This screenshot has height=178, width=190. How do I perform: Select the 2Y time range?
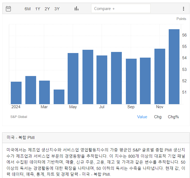[x=47, y=9]
